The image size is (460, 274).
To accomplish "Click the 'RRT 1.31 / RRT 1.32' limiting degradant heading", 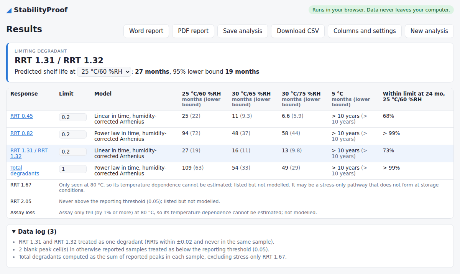I will point(59,60).
